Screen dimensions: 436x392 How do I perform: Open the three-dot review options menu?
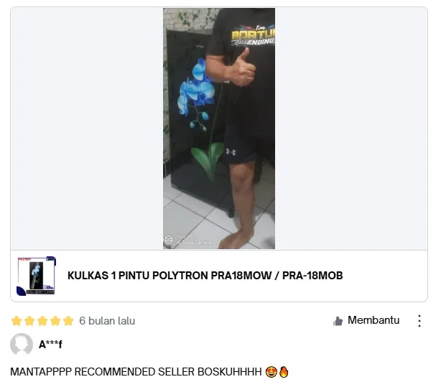click(x=419, y=321)
